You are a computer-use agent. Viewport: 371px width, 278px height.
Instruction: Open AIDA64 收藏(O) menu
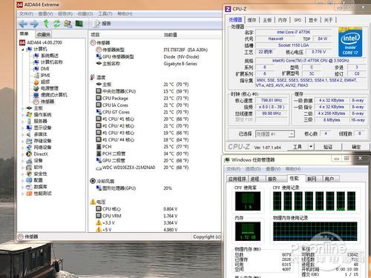click(x=85, y=14)
